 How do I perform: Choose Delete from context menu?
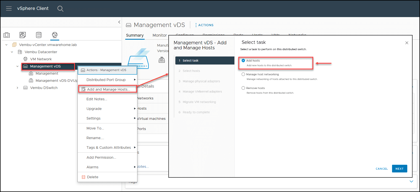coord(108,177)
